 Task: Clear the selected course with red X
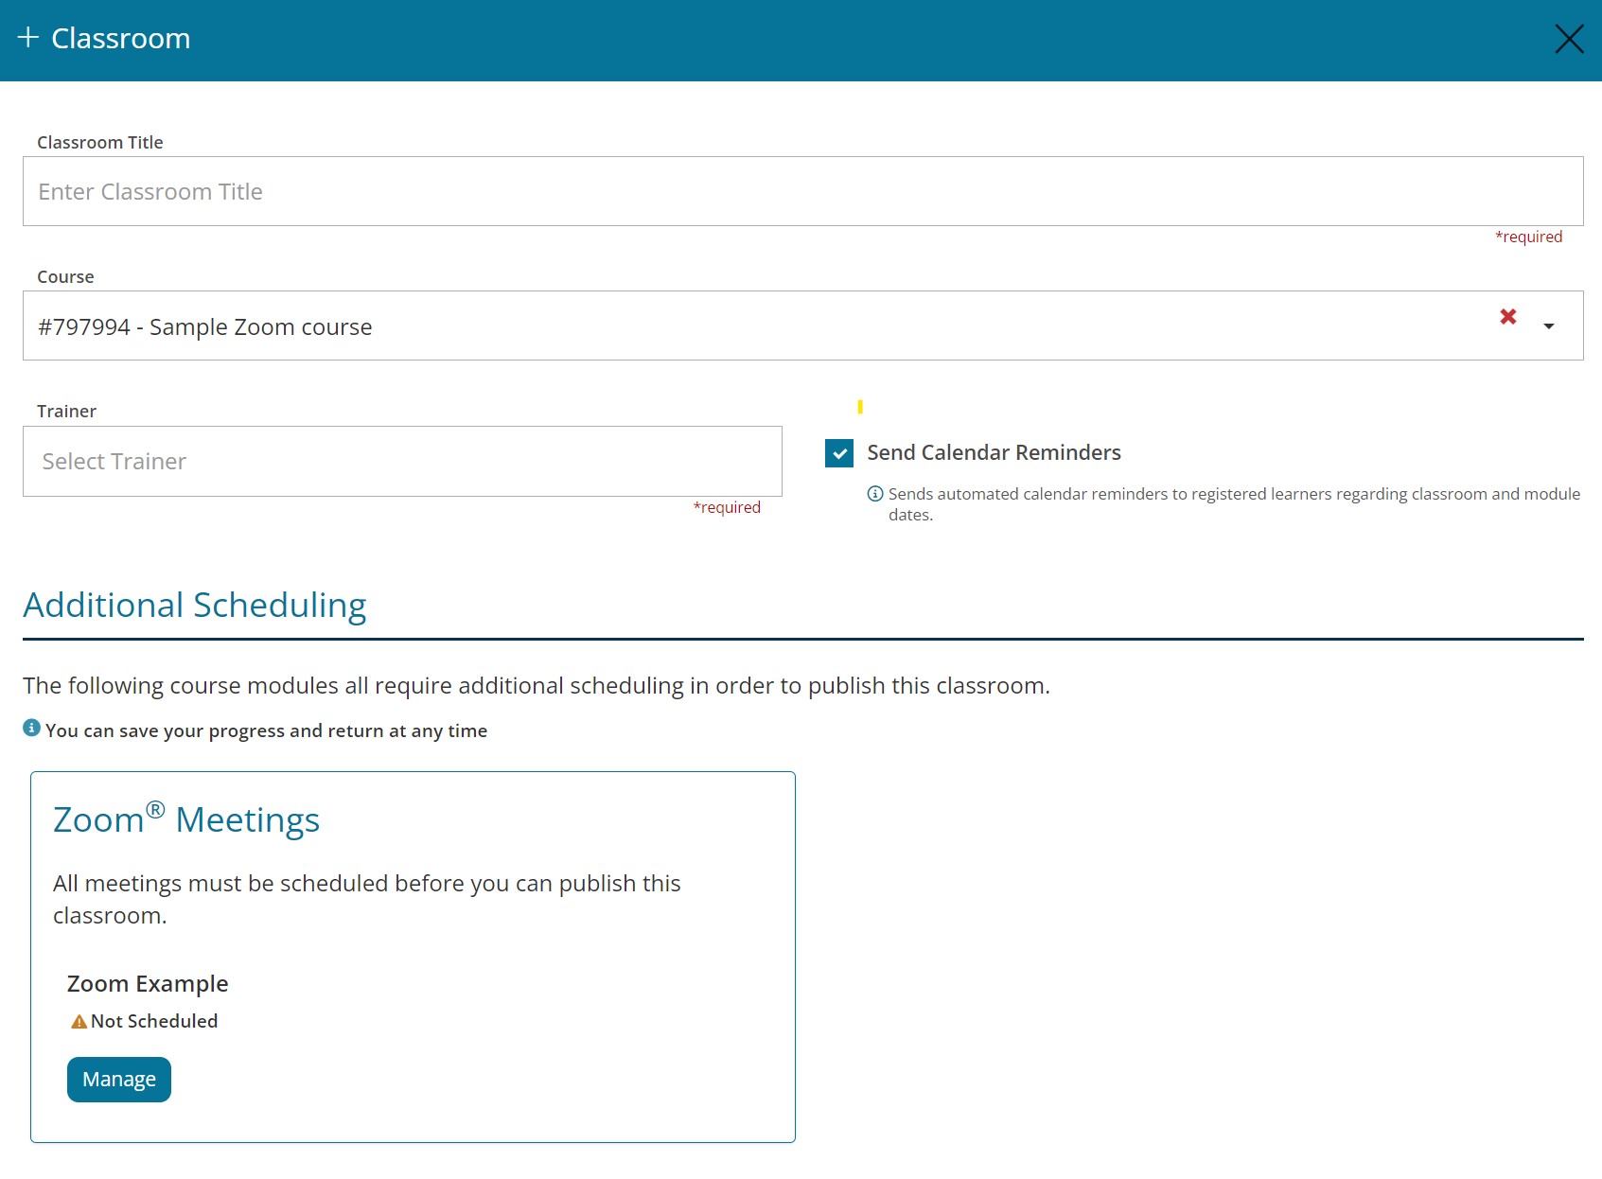click(1508, 317)
